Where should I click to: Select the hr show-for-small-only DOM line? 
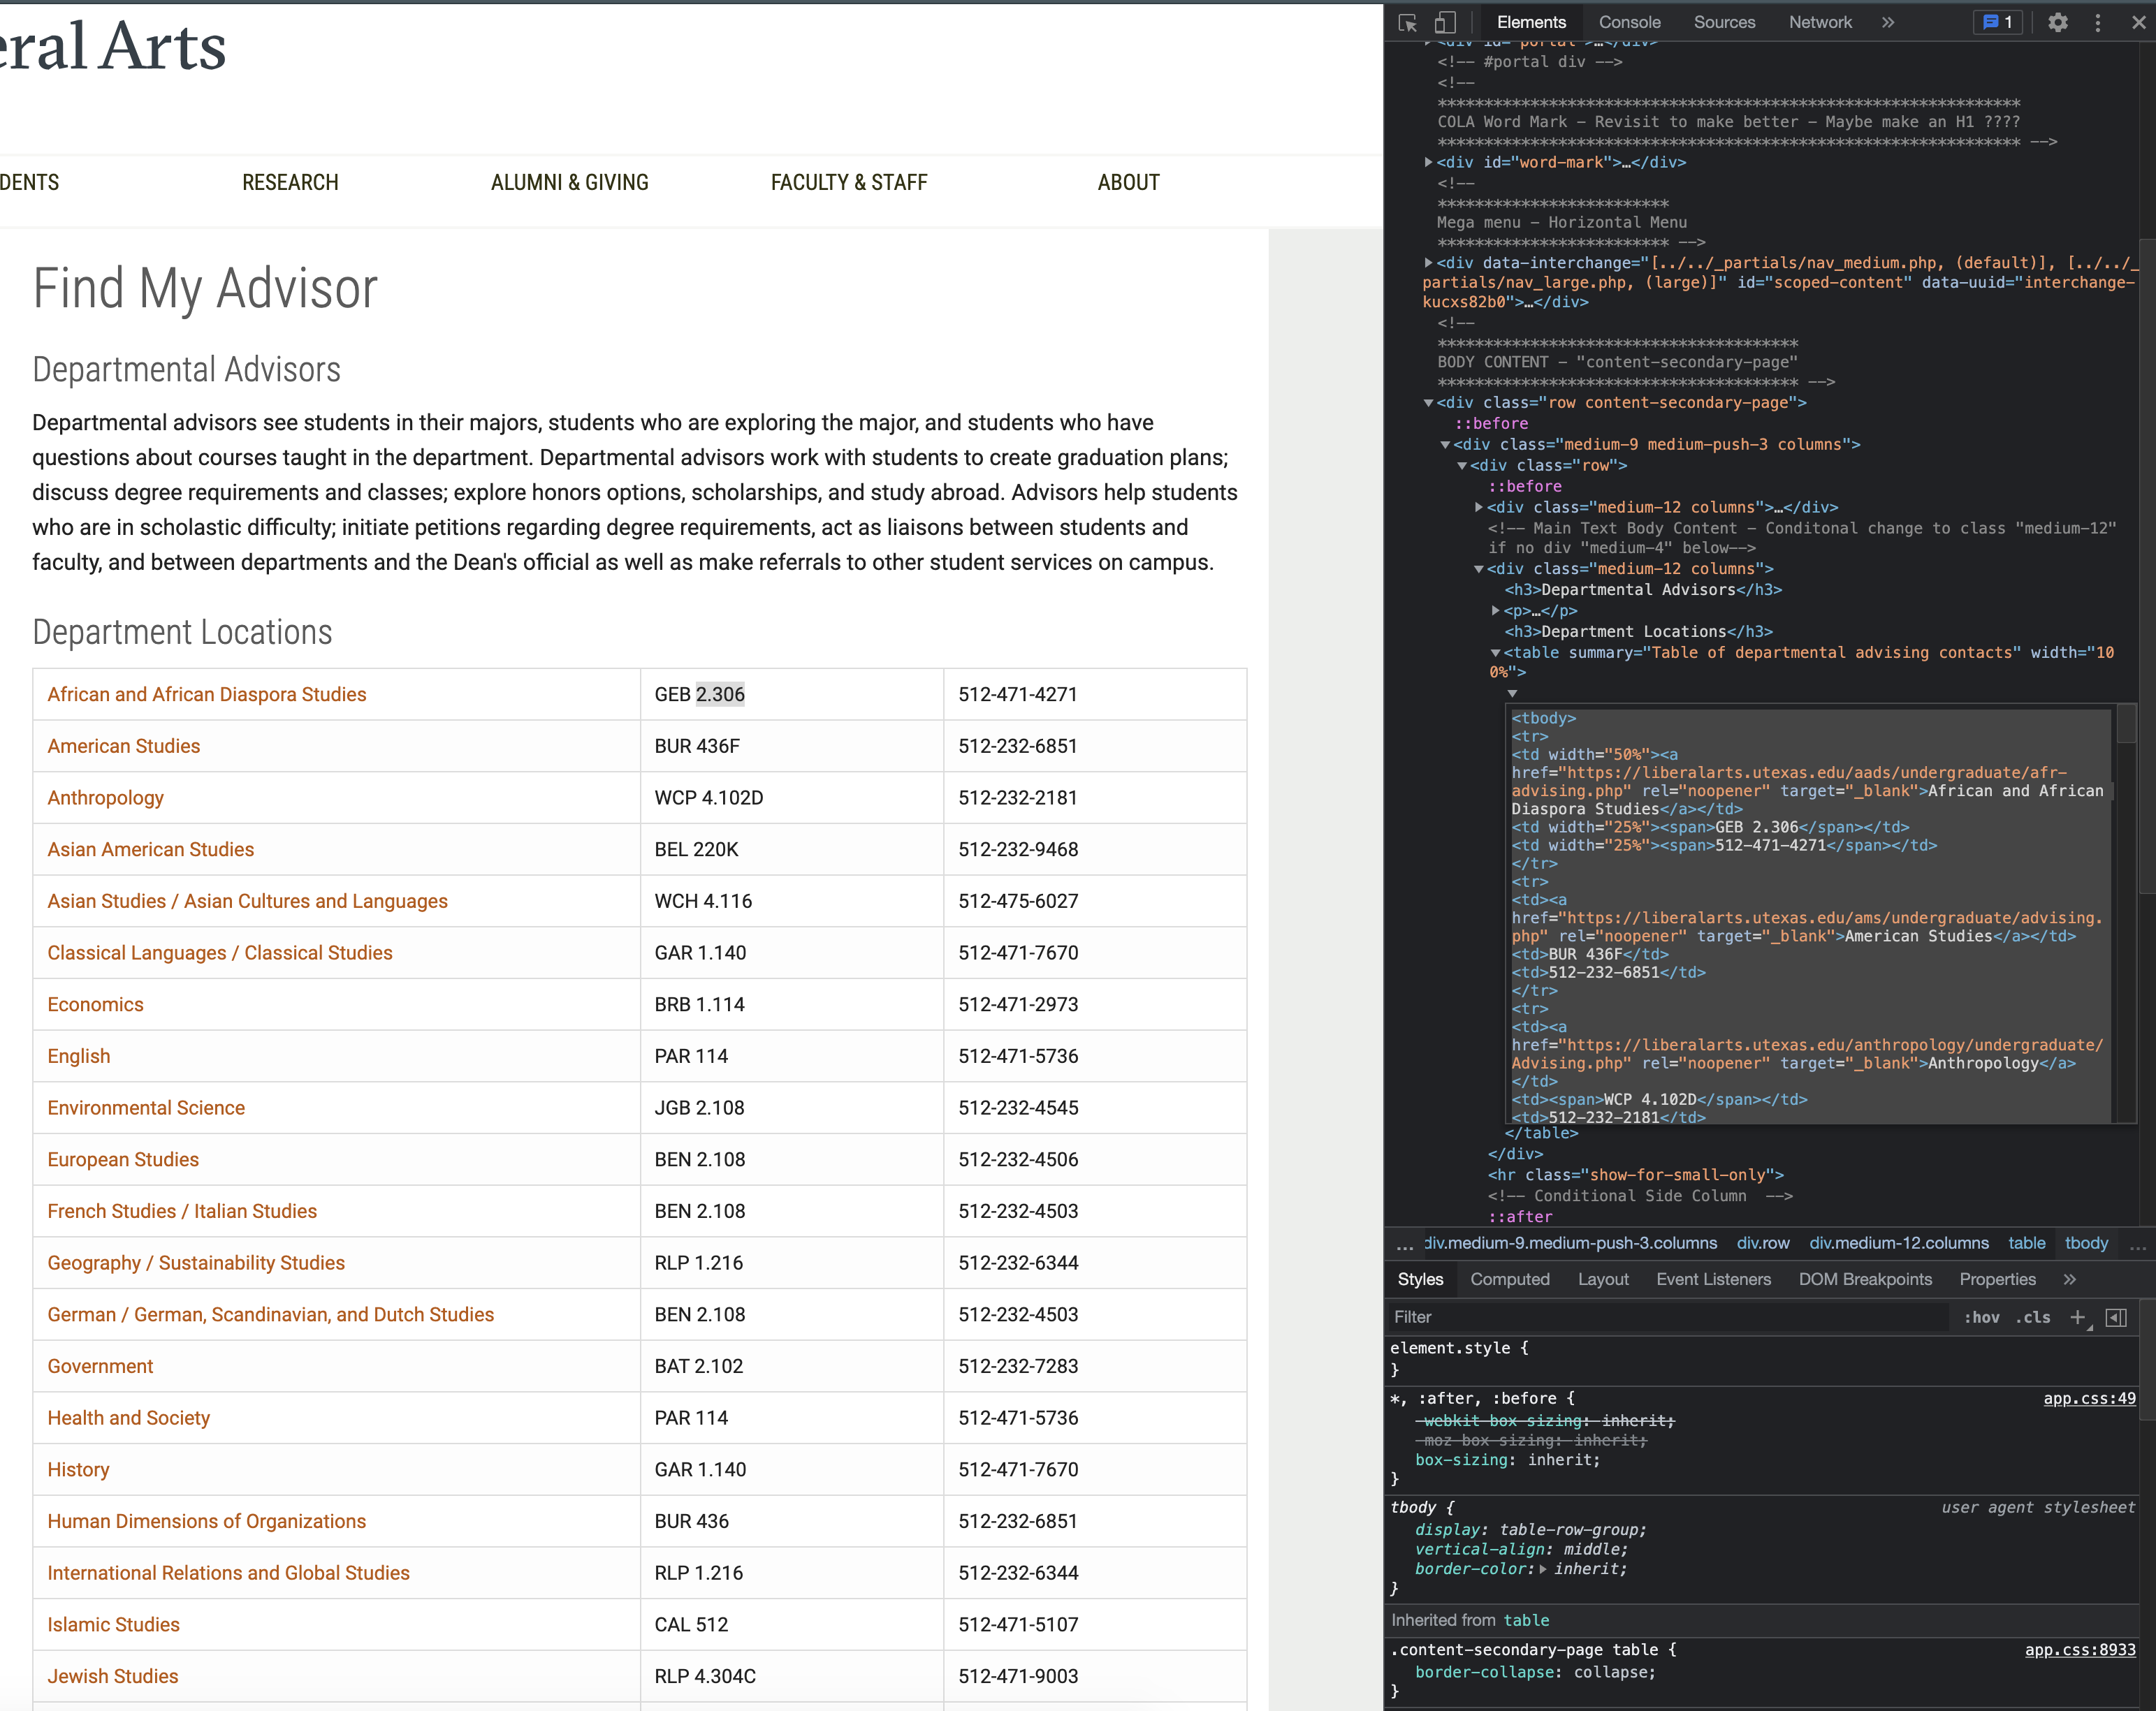tap(1635, 1175)
